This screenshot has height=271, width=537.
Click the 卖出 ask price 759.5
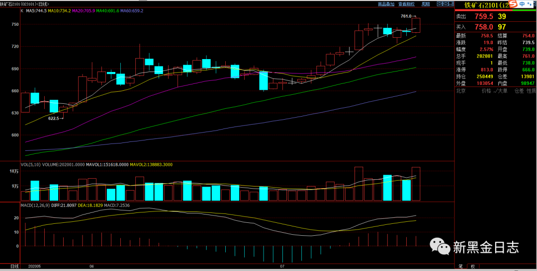pyautogui.click(x=484, y=16)
